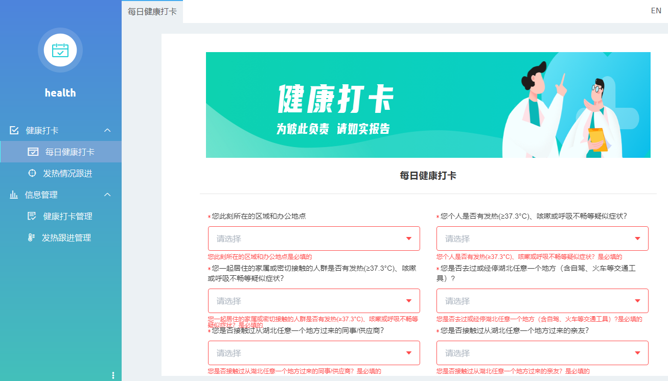Open 健康打卡管理 in the sidebar
Image resolution: width=668 pixels, height=381 pixels.
click(x=61, y=216)
